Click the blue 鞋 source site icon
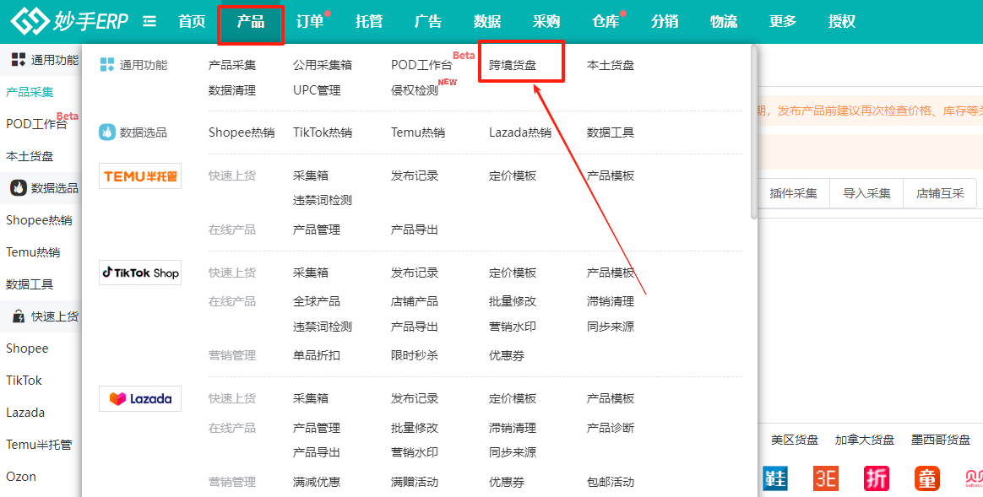The height and width of the screenshot is (497, 983). point(775,478)
